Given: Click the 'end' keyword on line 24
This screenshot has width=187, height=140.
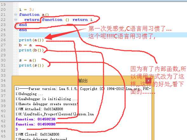Looking at the screenshot, I should [x=23, y=30].
